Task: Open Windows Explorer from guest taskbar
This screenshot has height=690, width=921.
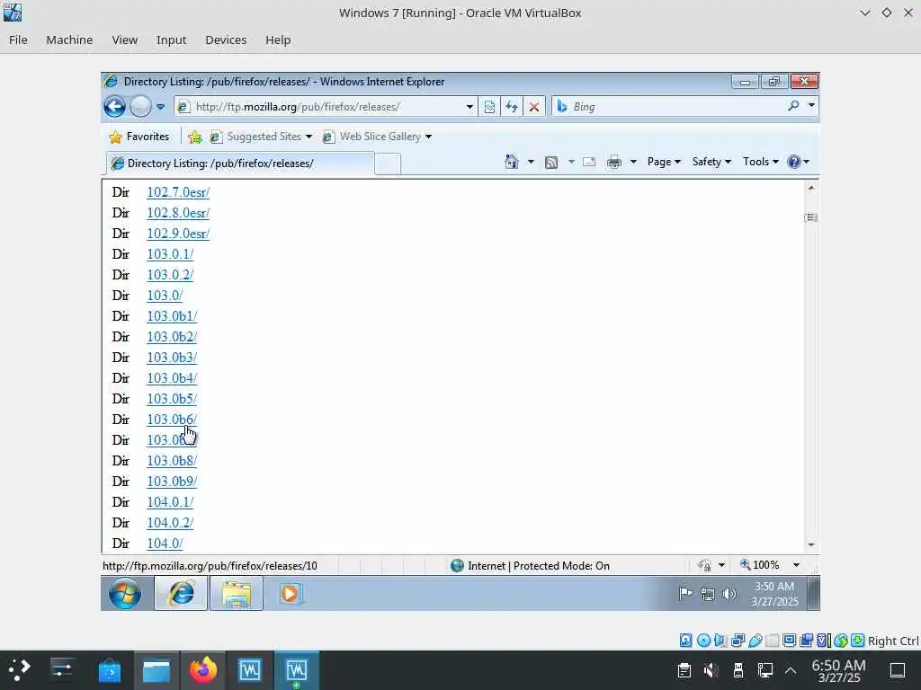Action: tap(237, 594)
